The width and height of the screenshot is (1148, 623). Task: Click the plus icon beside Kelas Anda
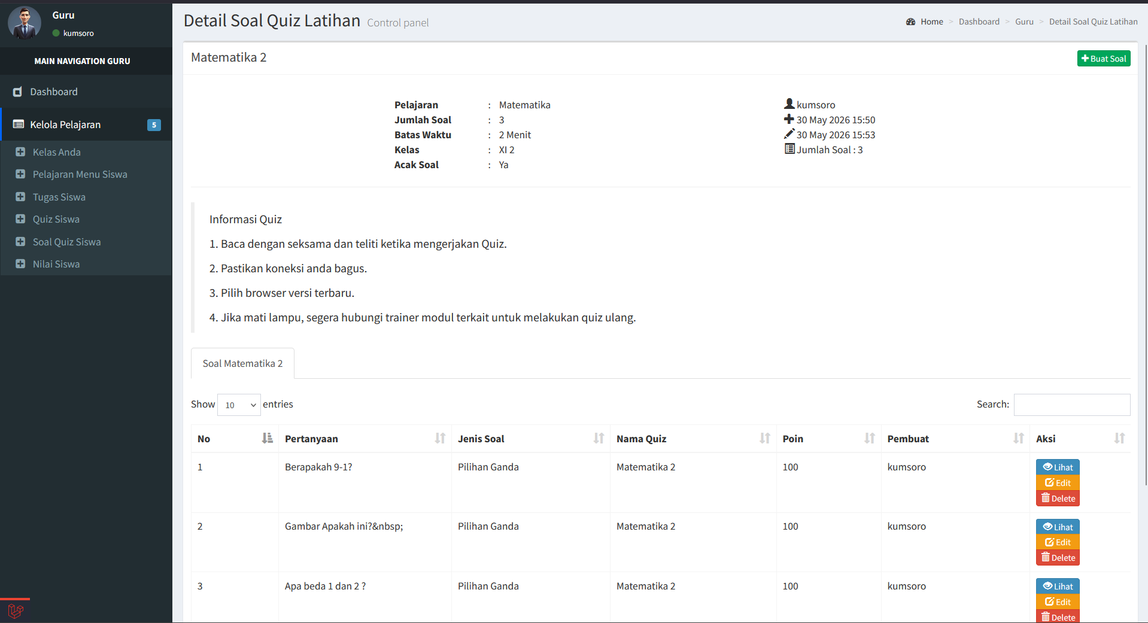coord(20,152)
